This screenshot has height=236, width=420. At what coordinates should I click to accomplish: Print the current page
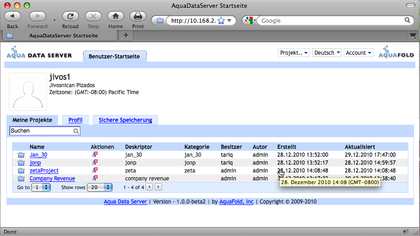click(x=138, y=16)
